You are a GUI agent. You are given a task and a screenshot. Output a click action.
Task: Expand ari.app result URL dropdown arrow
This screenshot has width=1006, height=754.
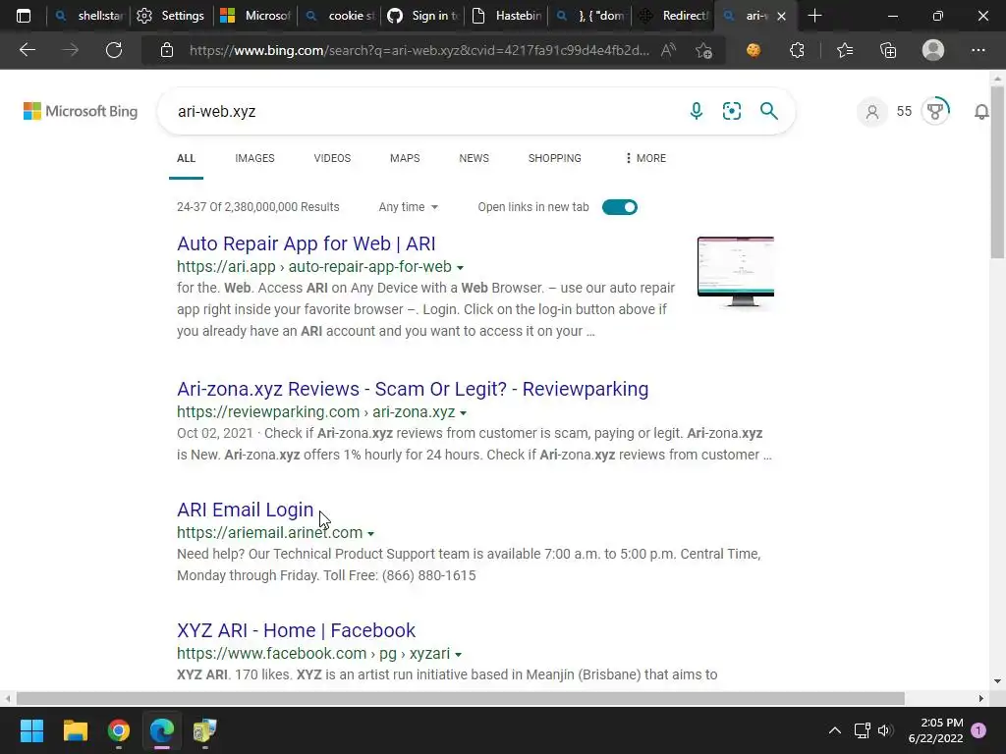tap(460, 267)
